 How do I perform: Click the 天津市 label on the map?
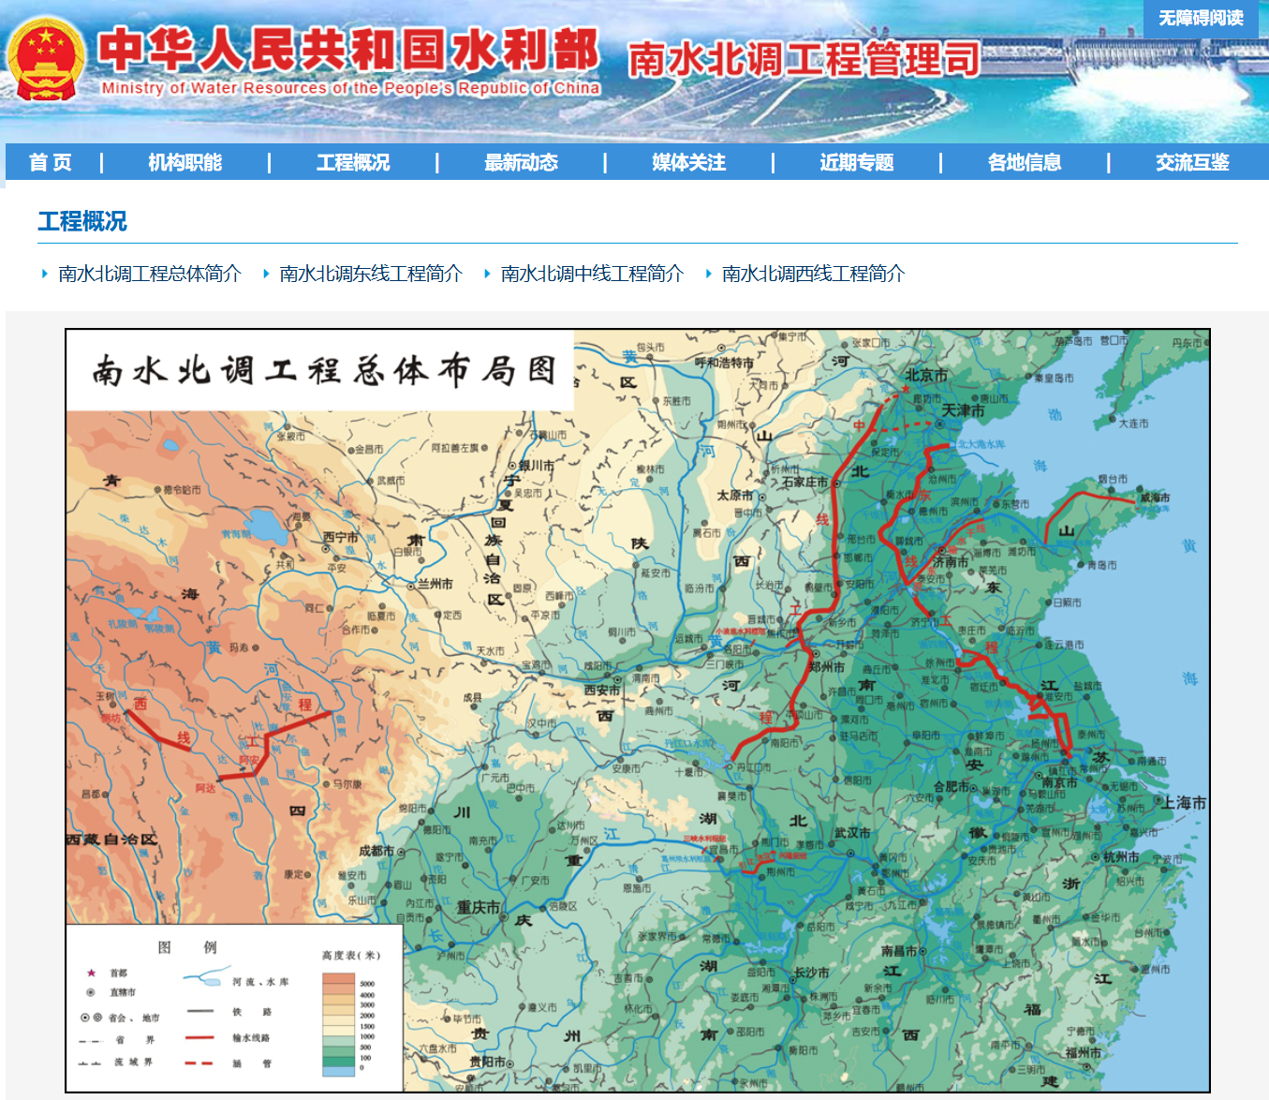pyautogui.click(x=963, y=410)
